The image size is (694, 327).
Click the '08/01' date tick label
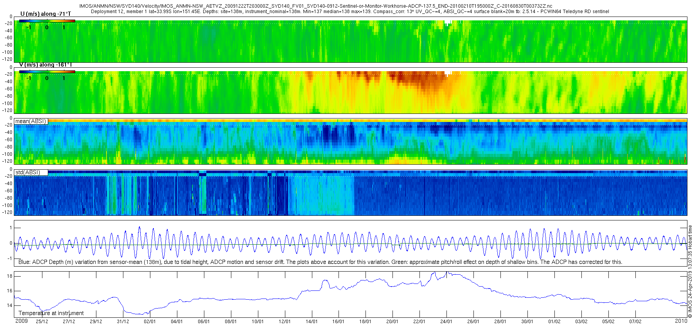231,322
